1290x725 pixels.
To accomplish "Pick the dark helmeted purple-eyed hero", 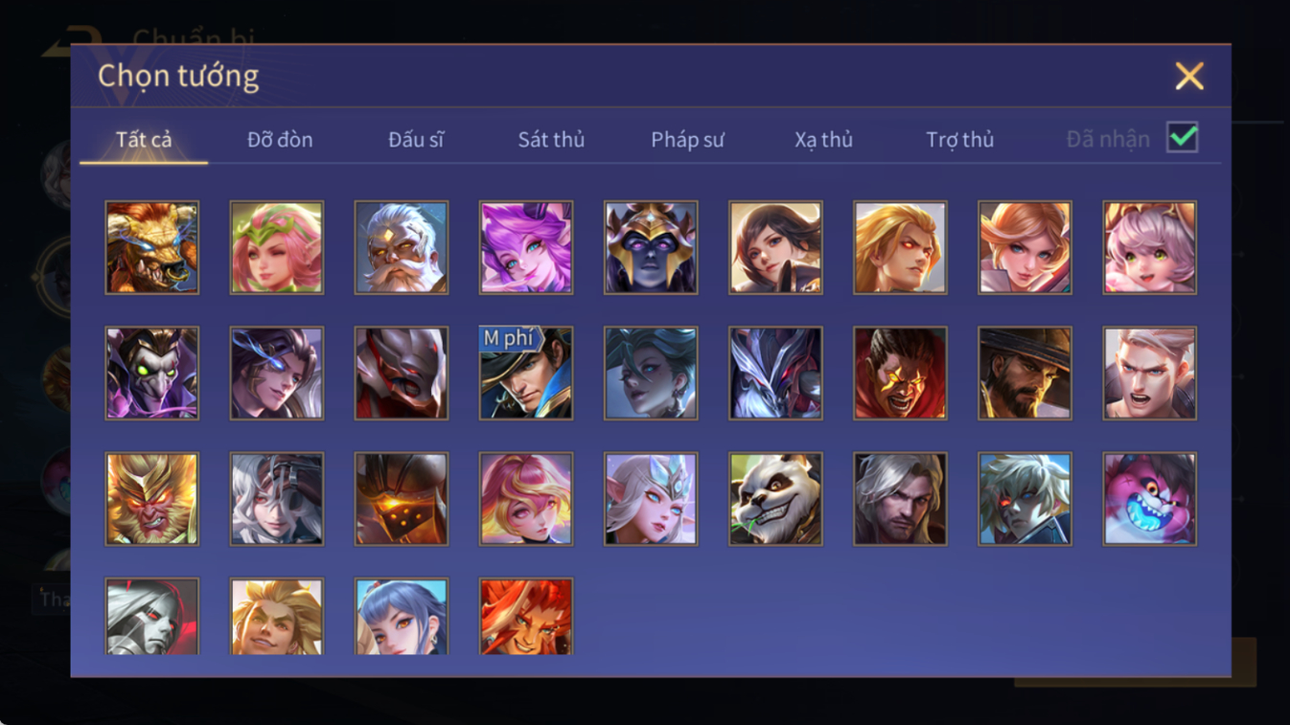I will pos(651,247).
